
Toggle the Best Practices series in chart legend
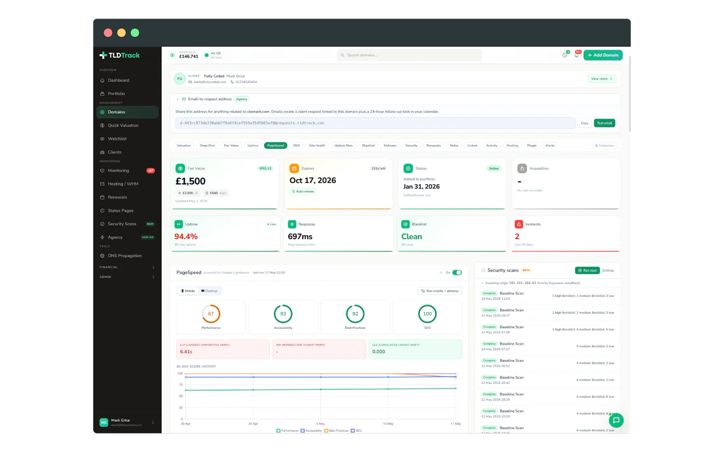[x=336, y=431]
